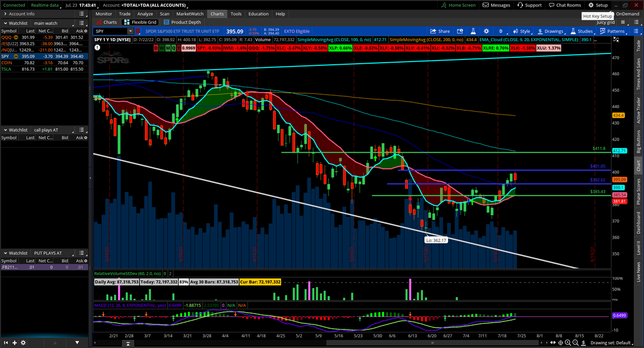
Task: Click the chart alert exclamation icon
Action: pos(98,48)
